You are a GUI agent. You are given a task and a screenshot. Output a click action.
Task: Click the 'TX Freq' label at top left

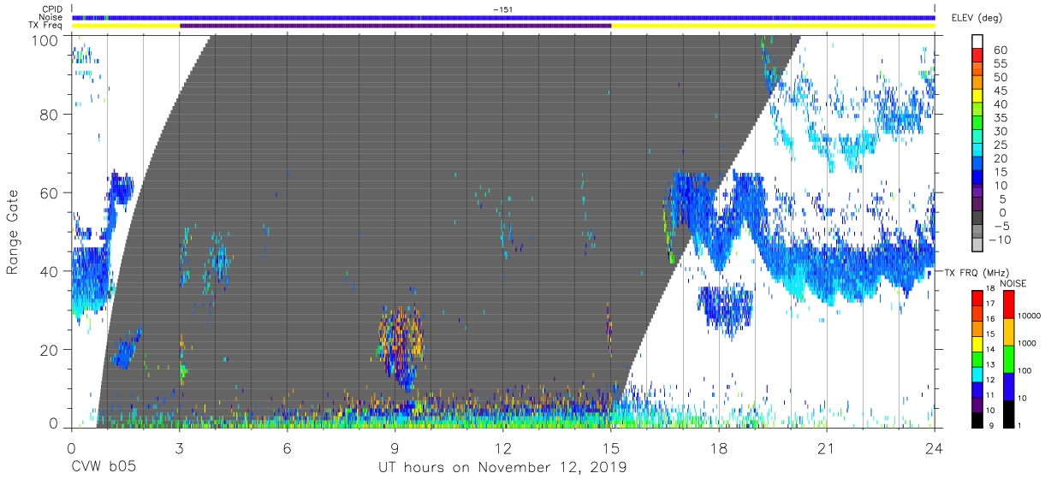46,26
